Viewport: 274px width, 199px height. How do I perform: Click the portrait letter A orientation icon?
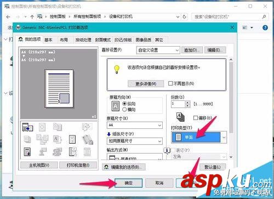[x=116, y=106]
